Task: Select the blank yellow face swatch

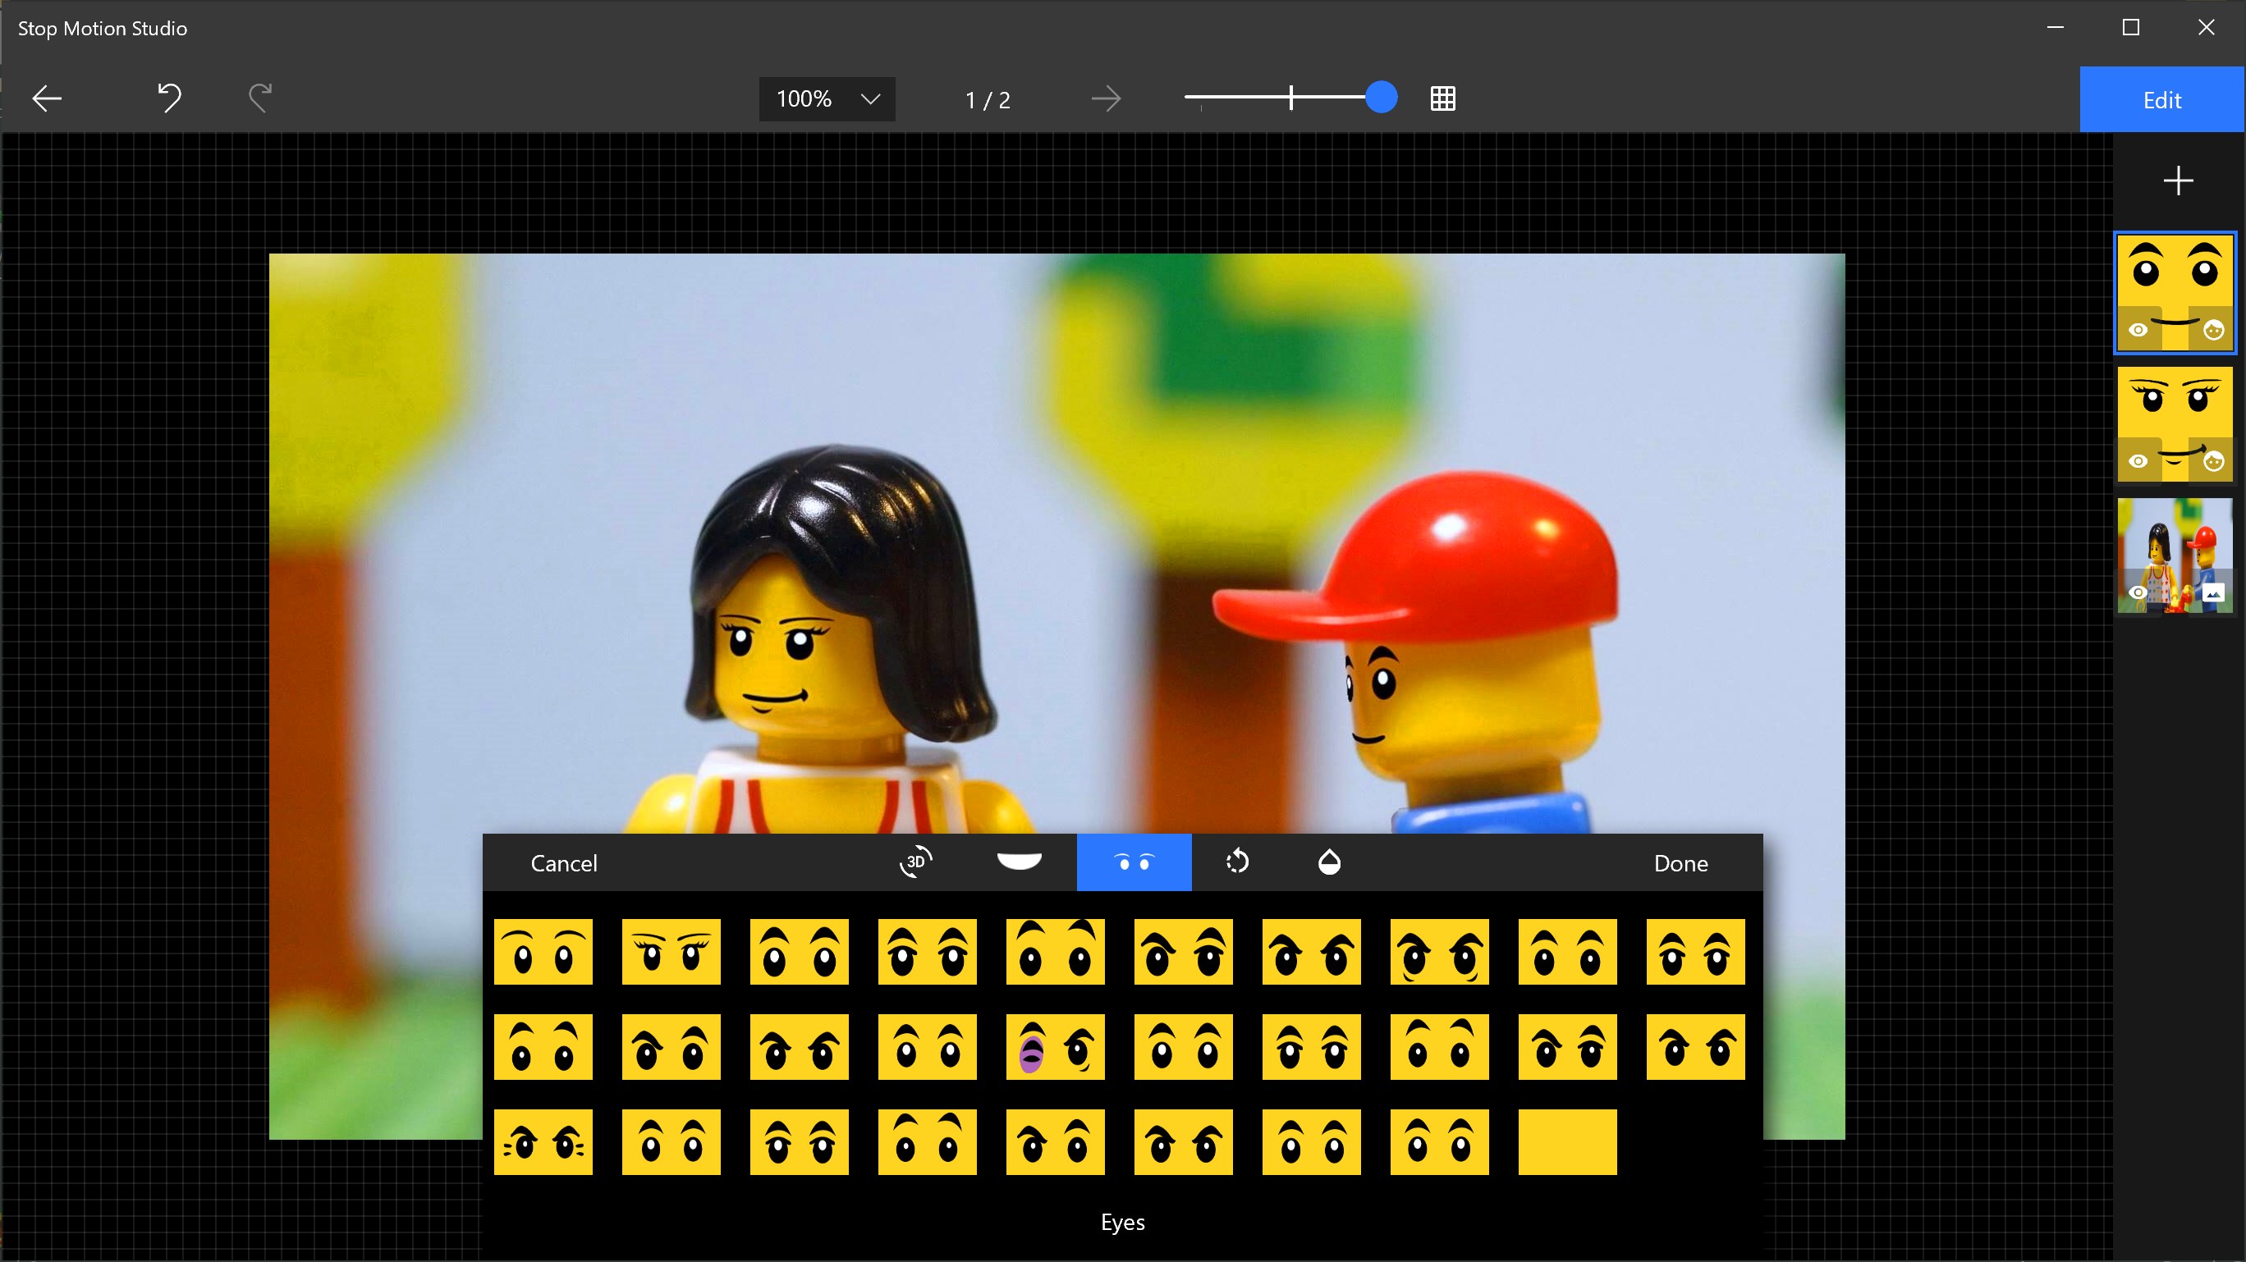Action: click(1566, 1141)
